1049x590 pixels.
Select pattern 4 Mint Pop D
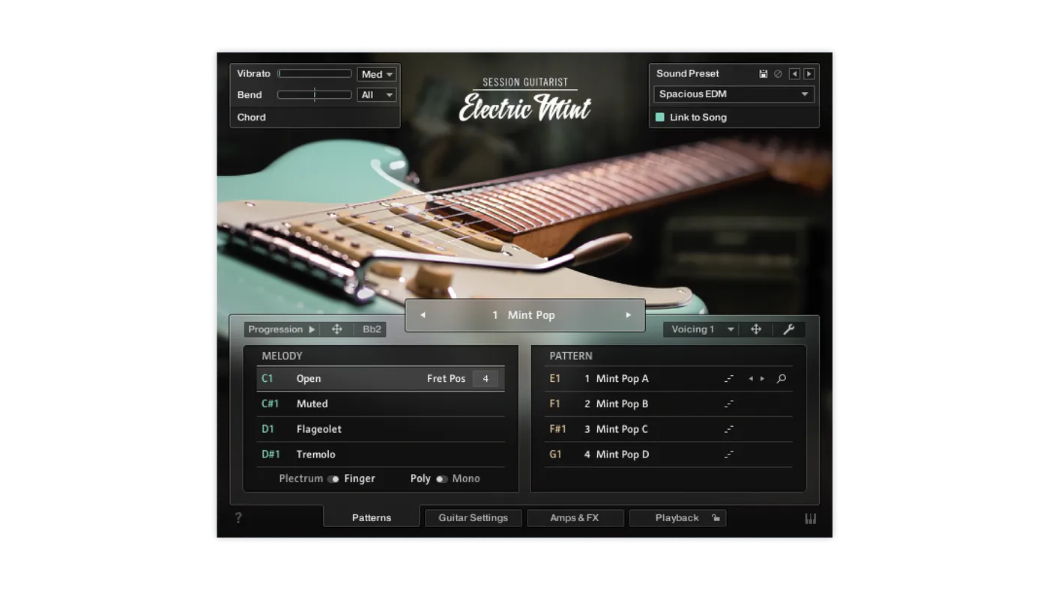pyautogui.click(x=668, y=454)
